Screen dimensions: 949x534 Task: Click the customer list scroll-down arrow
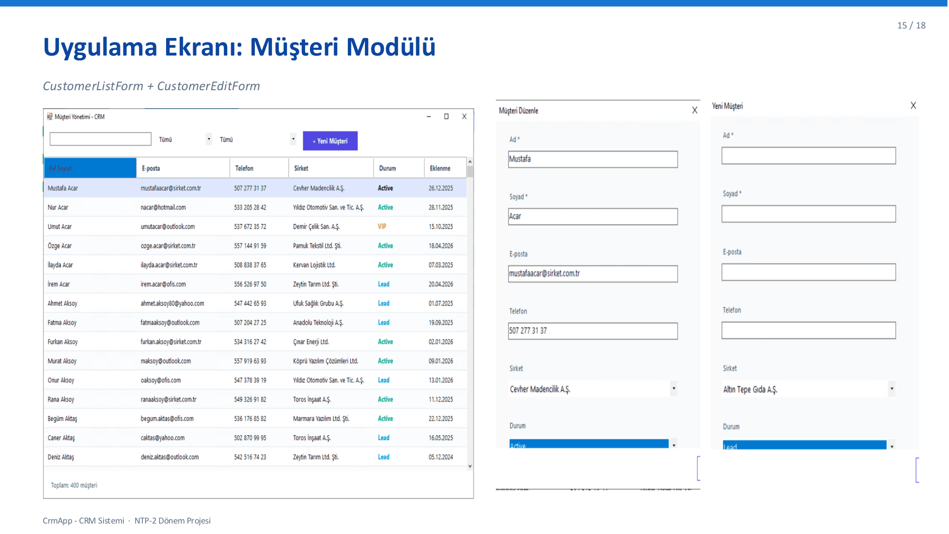(x=470, y=466)
